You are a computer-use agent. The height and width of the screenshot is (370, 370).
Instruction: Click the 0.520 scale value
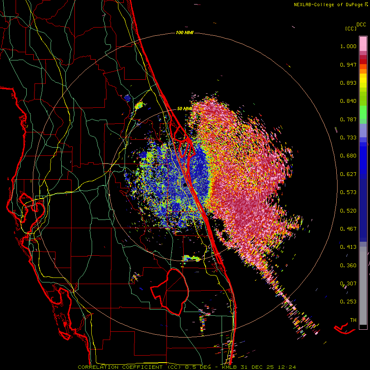(x=348, y=211)
